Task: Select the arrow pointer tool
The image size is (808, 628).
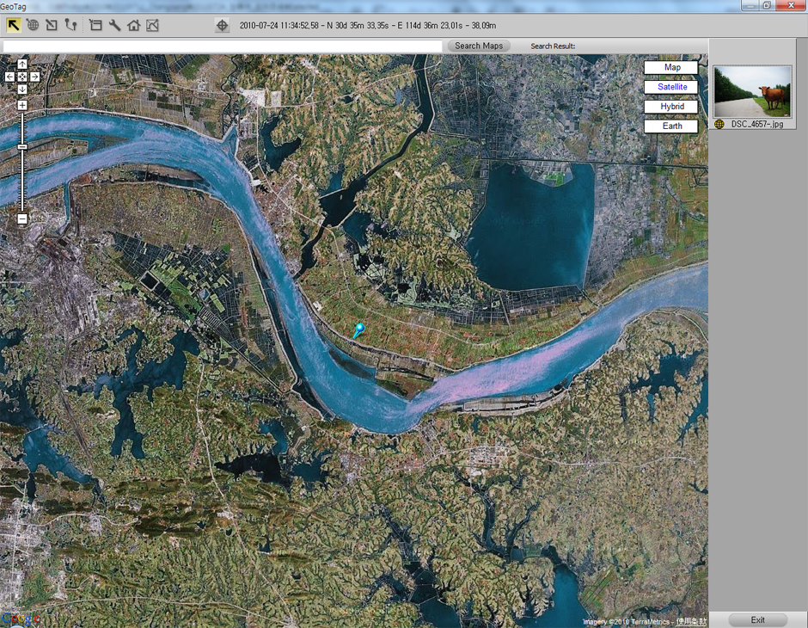Action: point(13,25)
